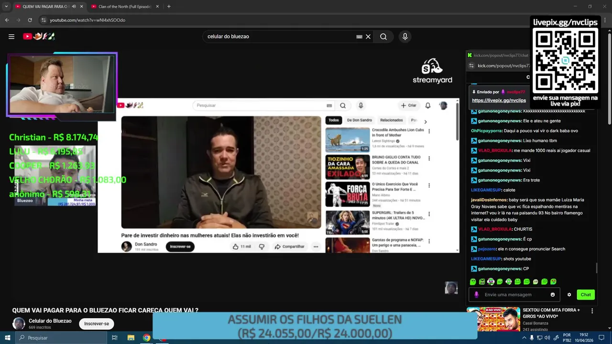Open the livepix.gg/nvclips pinned chat link
This screenshot has height=344, width=612.
point(499,100)
